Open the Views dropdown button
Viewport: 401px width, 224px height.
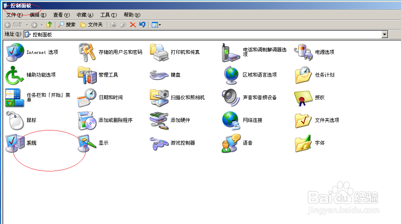[156, 25]
